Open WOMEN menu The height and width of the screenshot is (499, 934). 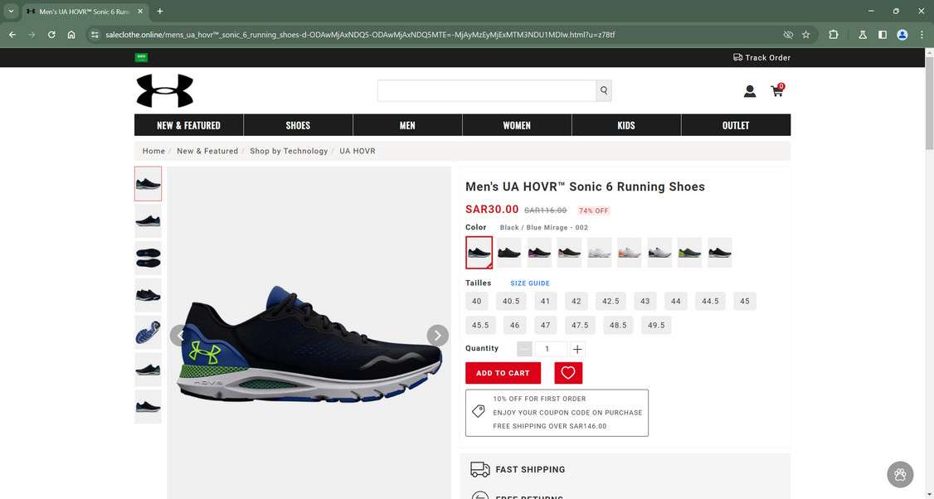pyautogui.click(x=517, y=125)
